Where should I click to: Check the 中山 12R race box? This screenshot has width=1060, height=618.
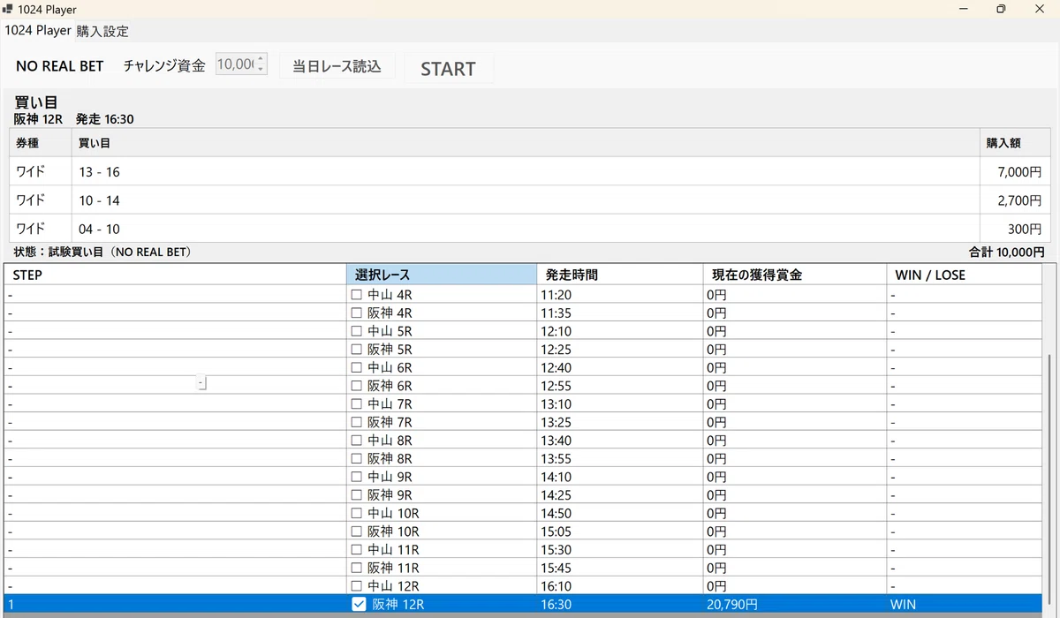coord(357,586)
